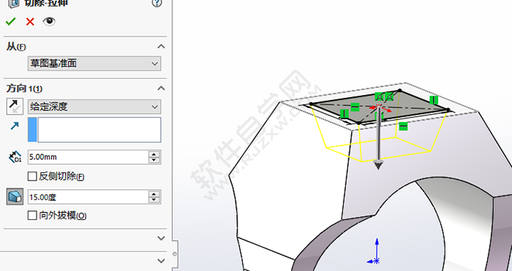Select the vertical relation icon on the sketch's right edge
Viewport: 512px width, 271px height.
[434, 100]
